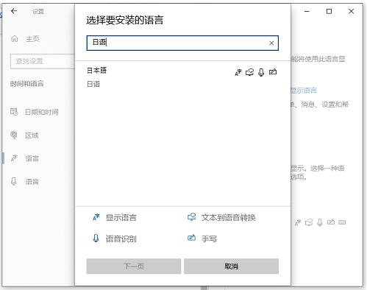The width and height of the screenshot is (367, 290).
Task: Click handwriting icon in 日本語 row
Action: [273, 72]
